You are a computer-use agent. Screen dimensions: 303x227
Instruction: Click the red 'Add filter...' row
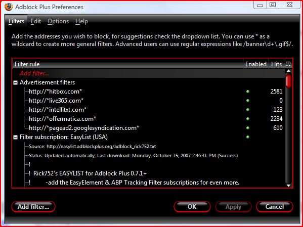pyautogui.click(x=148, y=73)
